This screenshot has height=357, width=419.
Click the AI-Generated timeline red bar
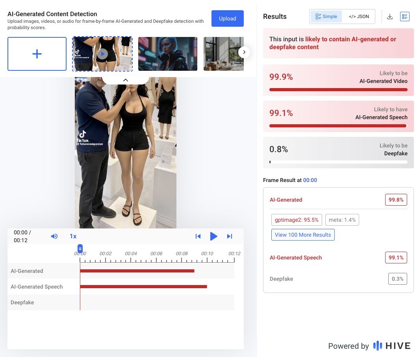pyautogui.click(x=137, y=271)
